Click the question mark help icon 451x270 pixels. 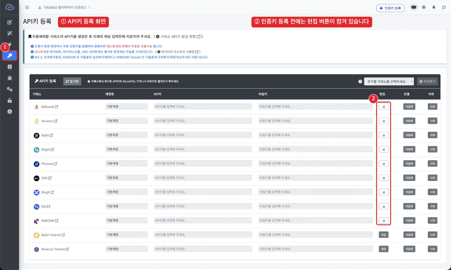[360, 81]
